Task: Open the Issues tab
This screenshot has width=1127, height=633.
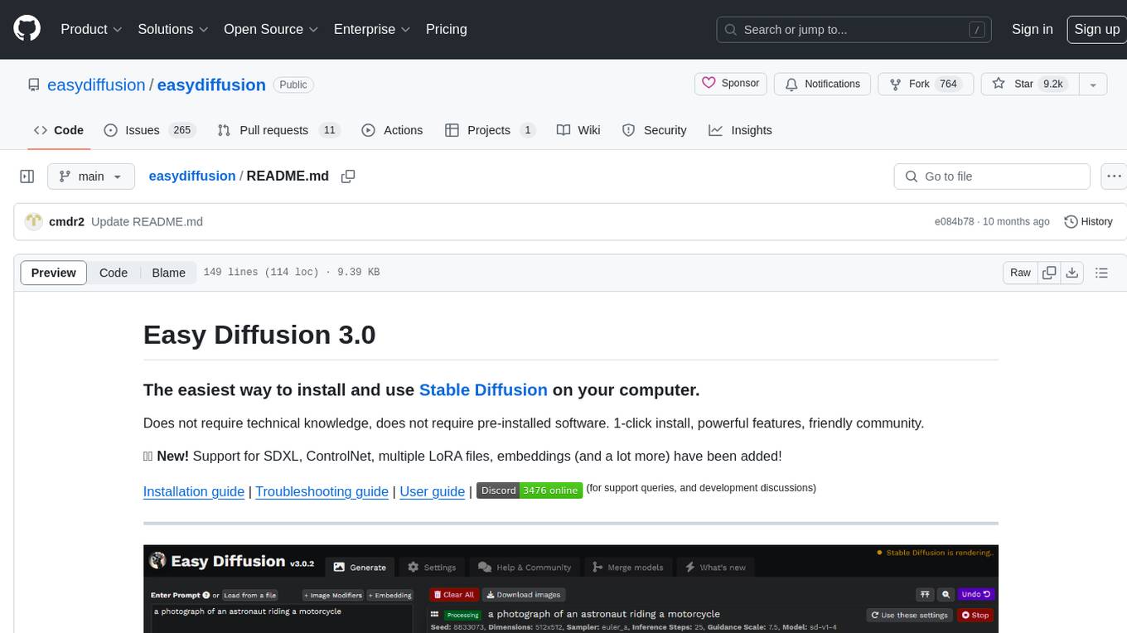Action: tap(148, 130)
